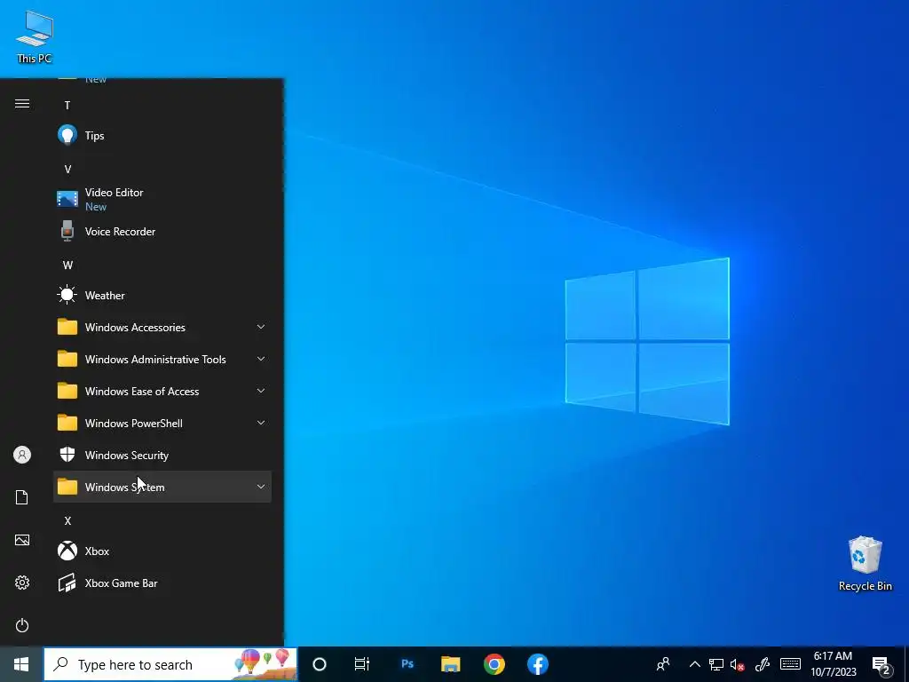Open Pictures from Start sidebar
909x682 pixels.
pos(22,540)
